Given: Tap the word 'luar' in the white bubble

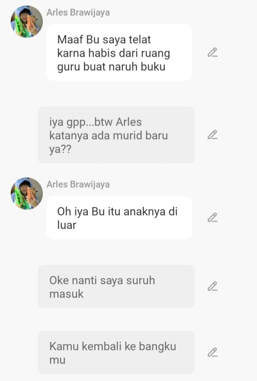Looking at the screenshot, I should pyautogui.click(x=67, y=225).
